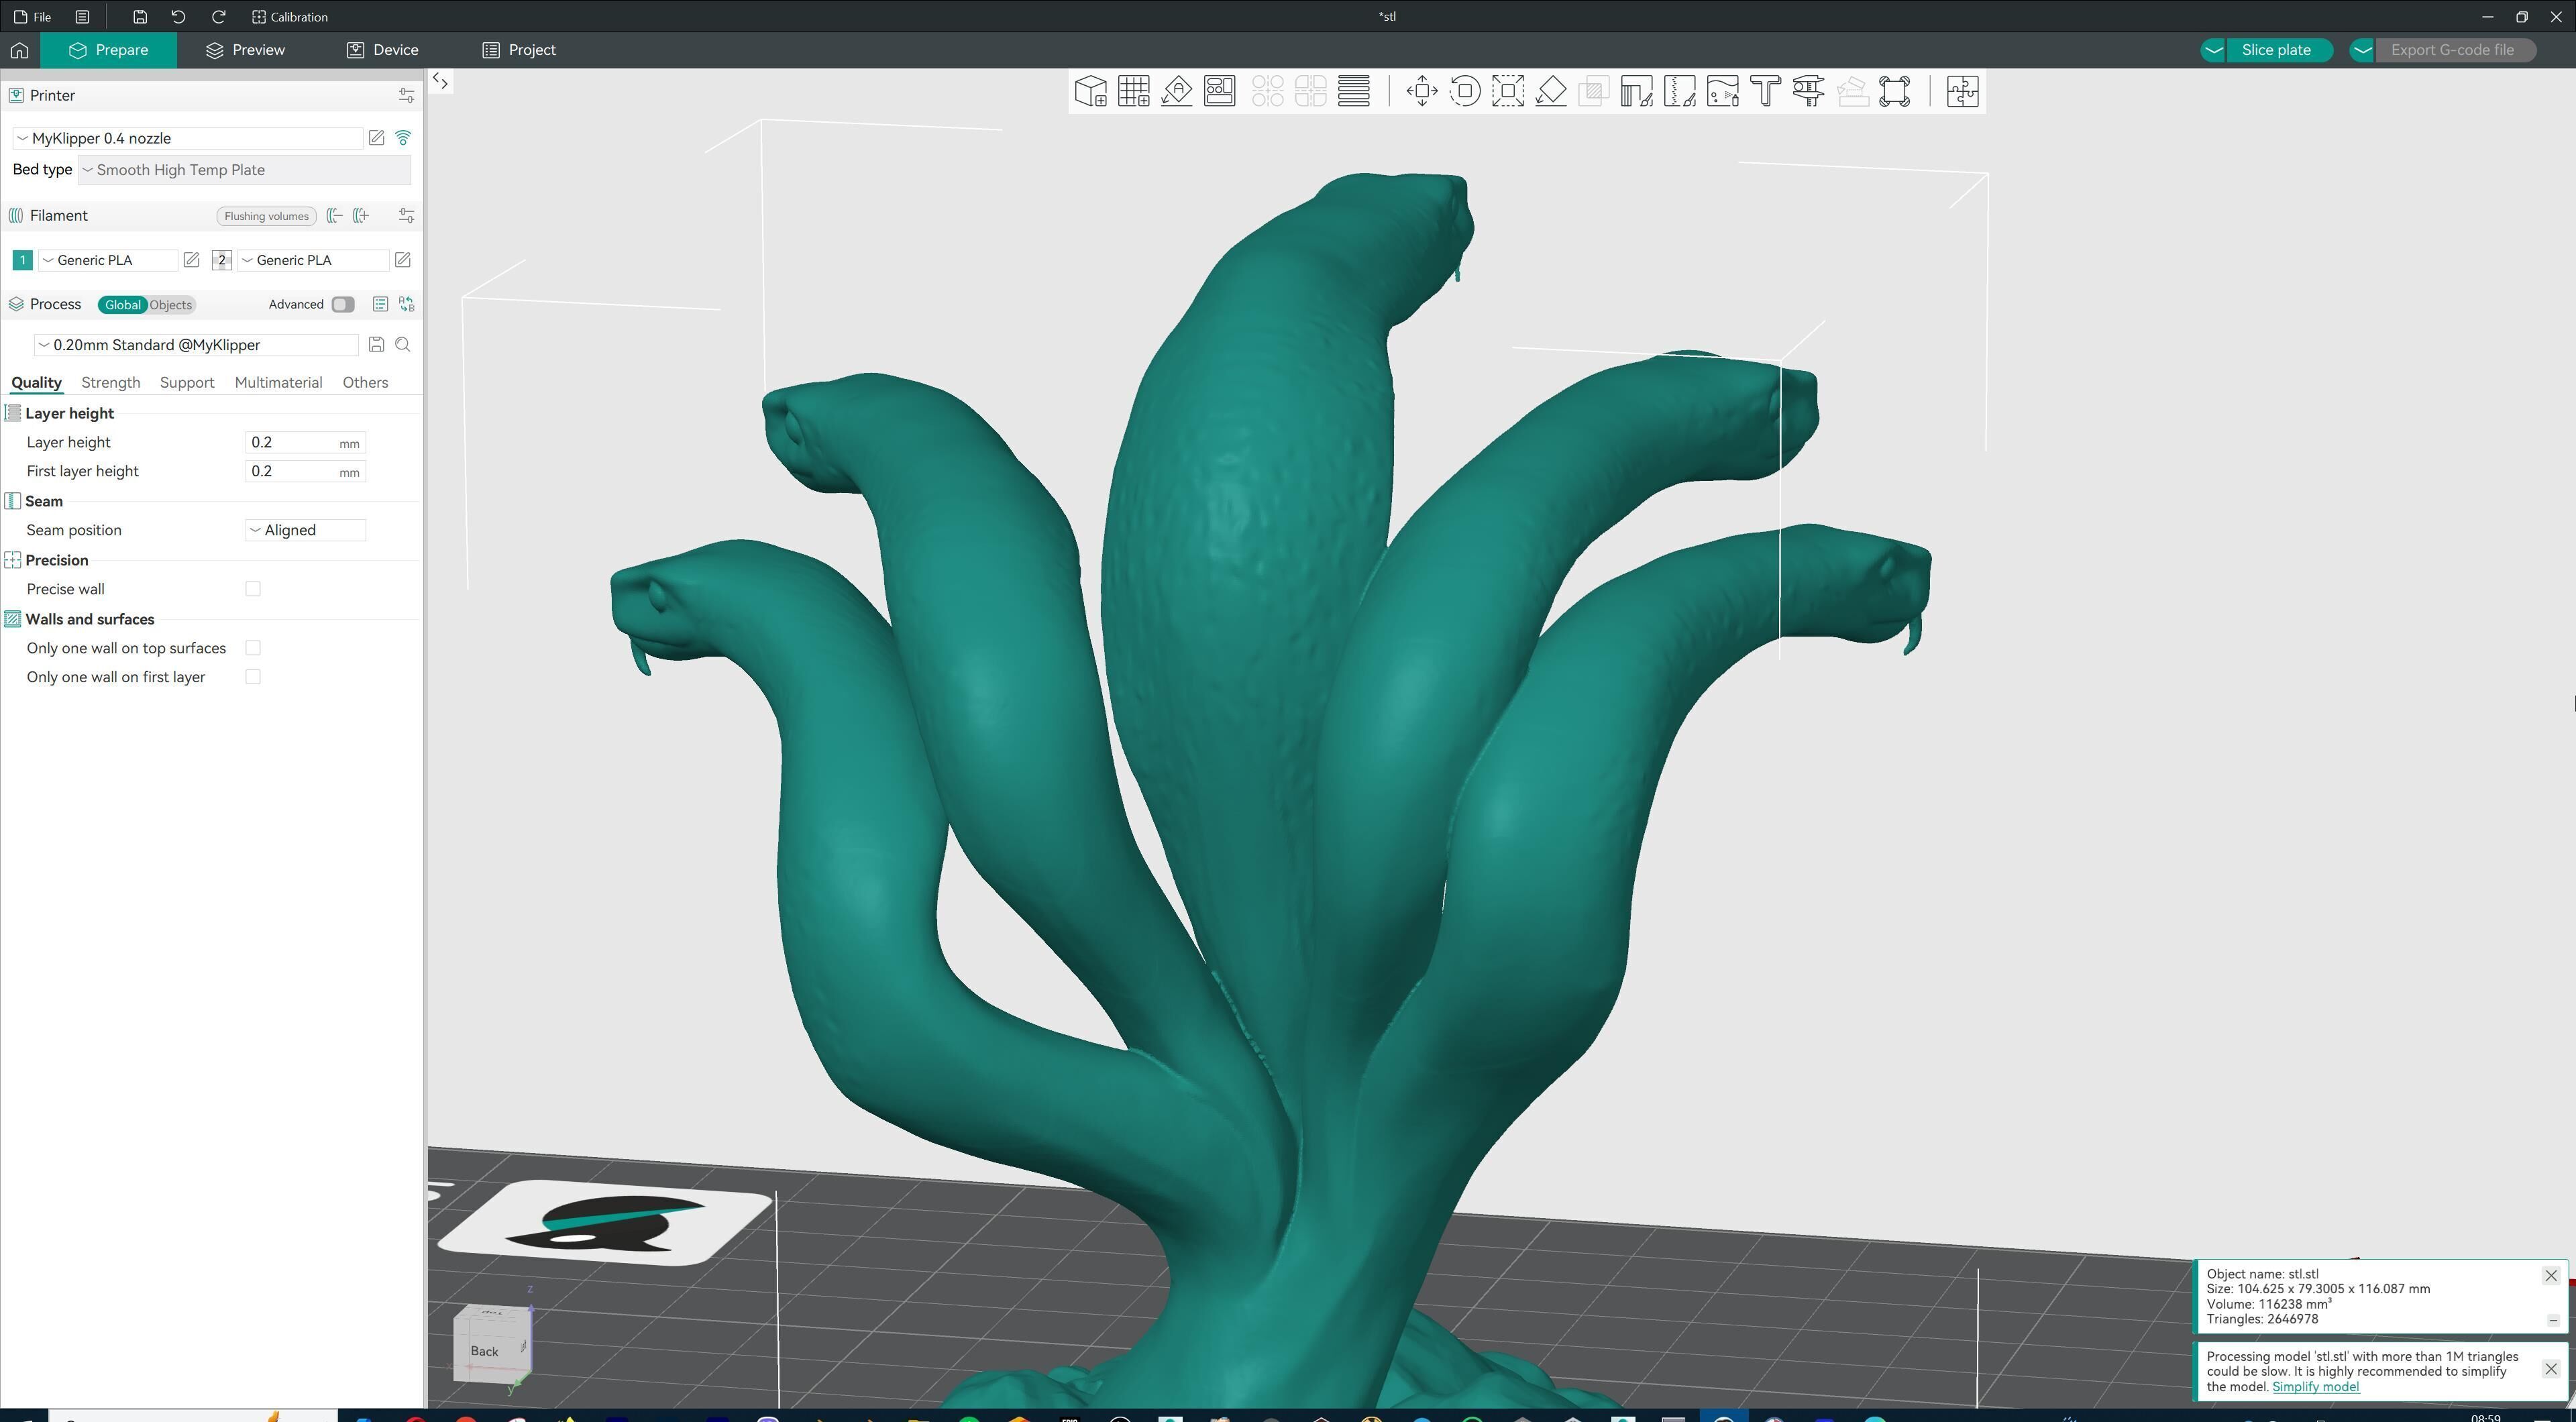This screenshot has width=2576, height=1422.
Task: Open the Support settings tab
Action: coord(187,383)
